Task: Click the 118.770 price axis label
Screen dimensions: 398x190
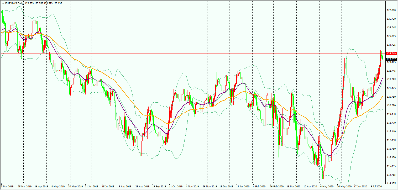Action: pyautogui.click(x=391, y=123)
